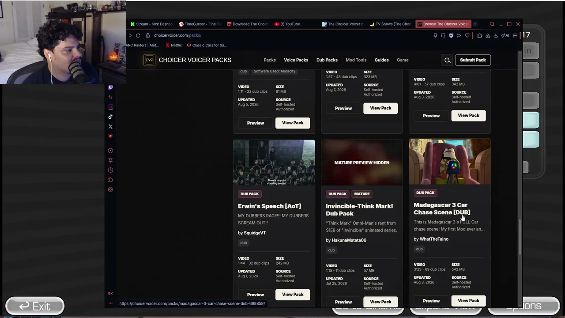Open the Packs nav menu item

pos(270,60)
